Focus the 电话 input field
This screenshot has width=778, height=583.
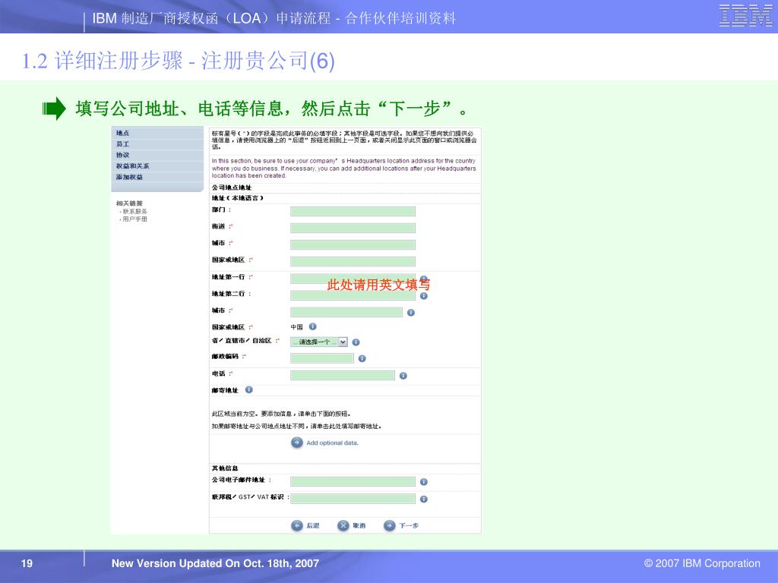[343, 375]
